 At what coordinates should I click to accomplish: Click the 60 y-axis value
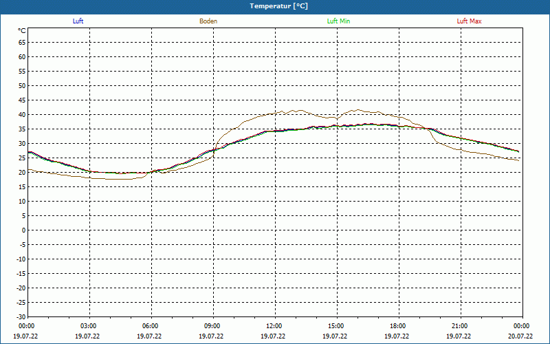pyautogui.click(x=22, y=57)
